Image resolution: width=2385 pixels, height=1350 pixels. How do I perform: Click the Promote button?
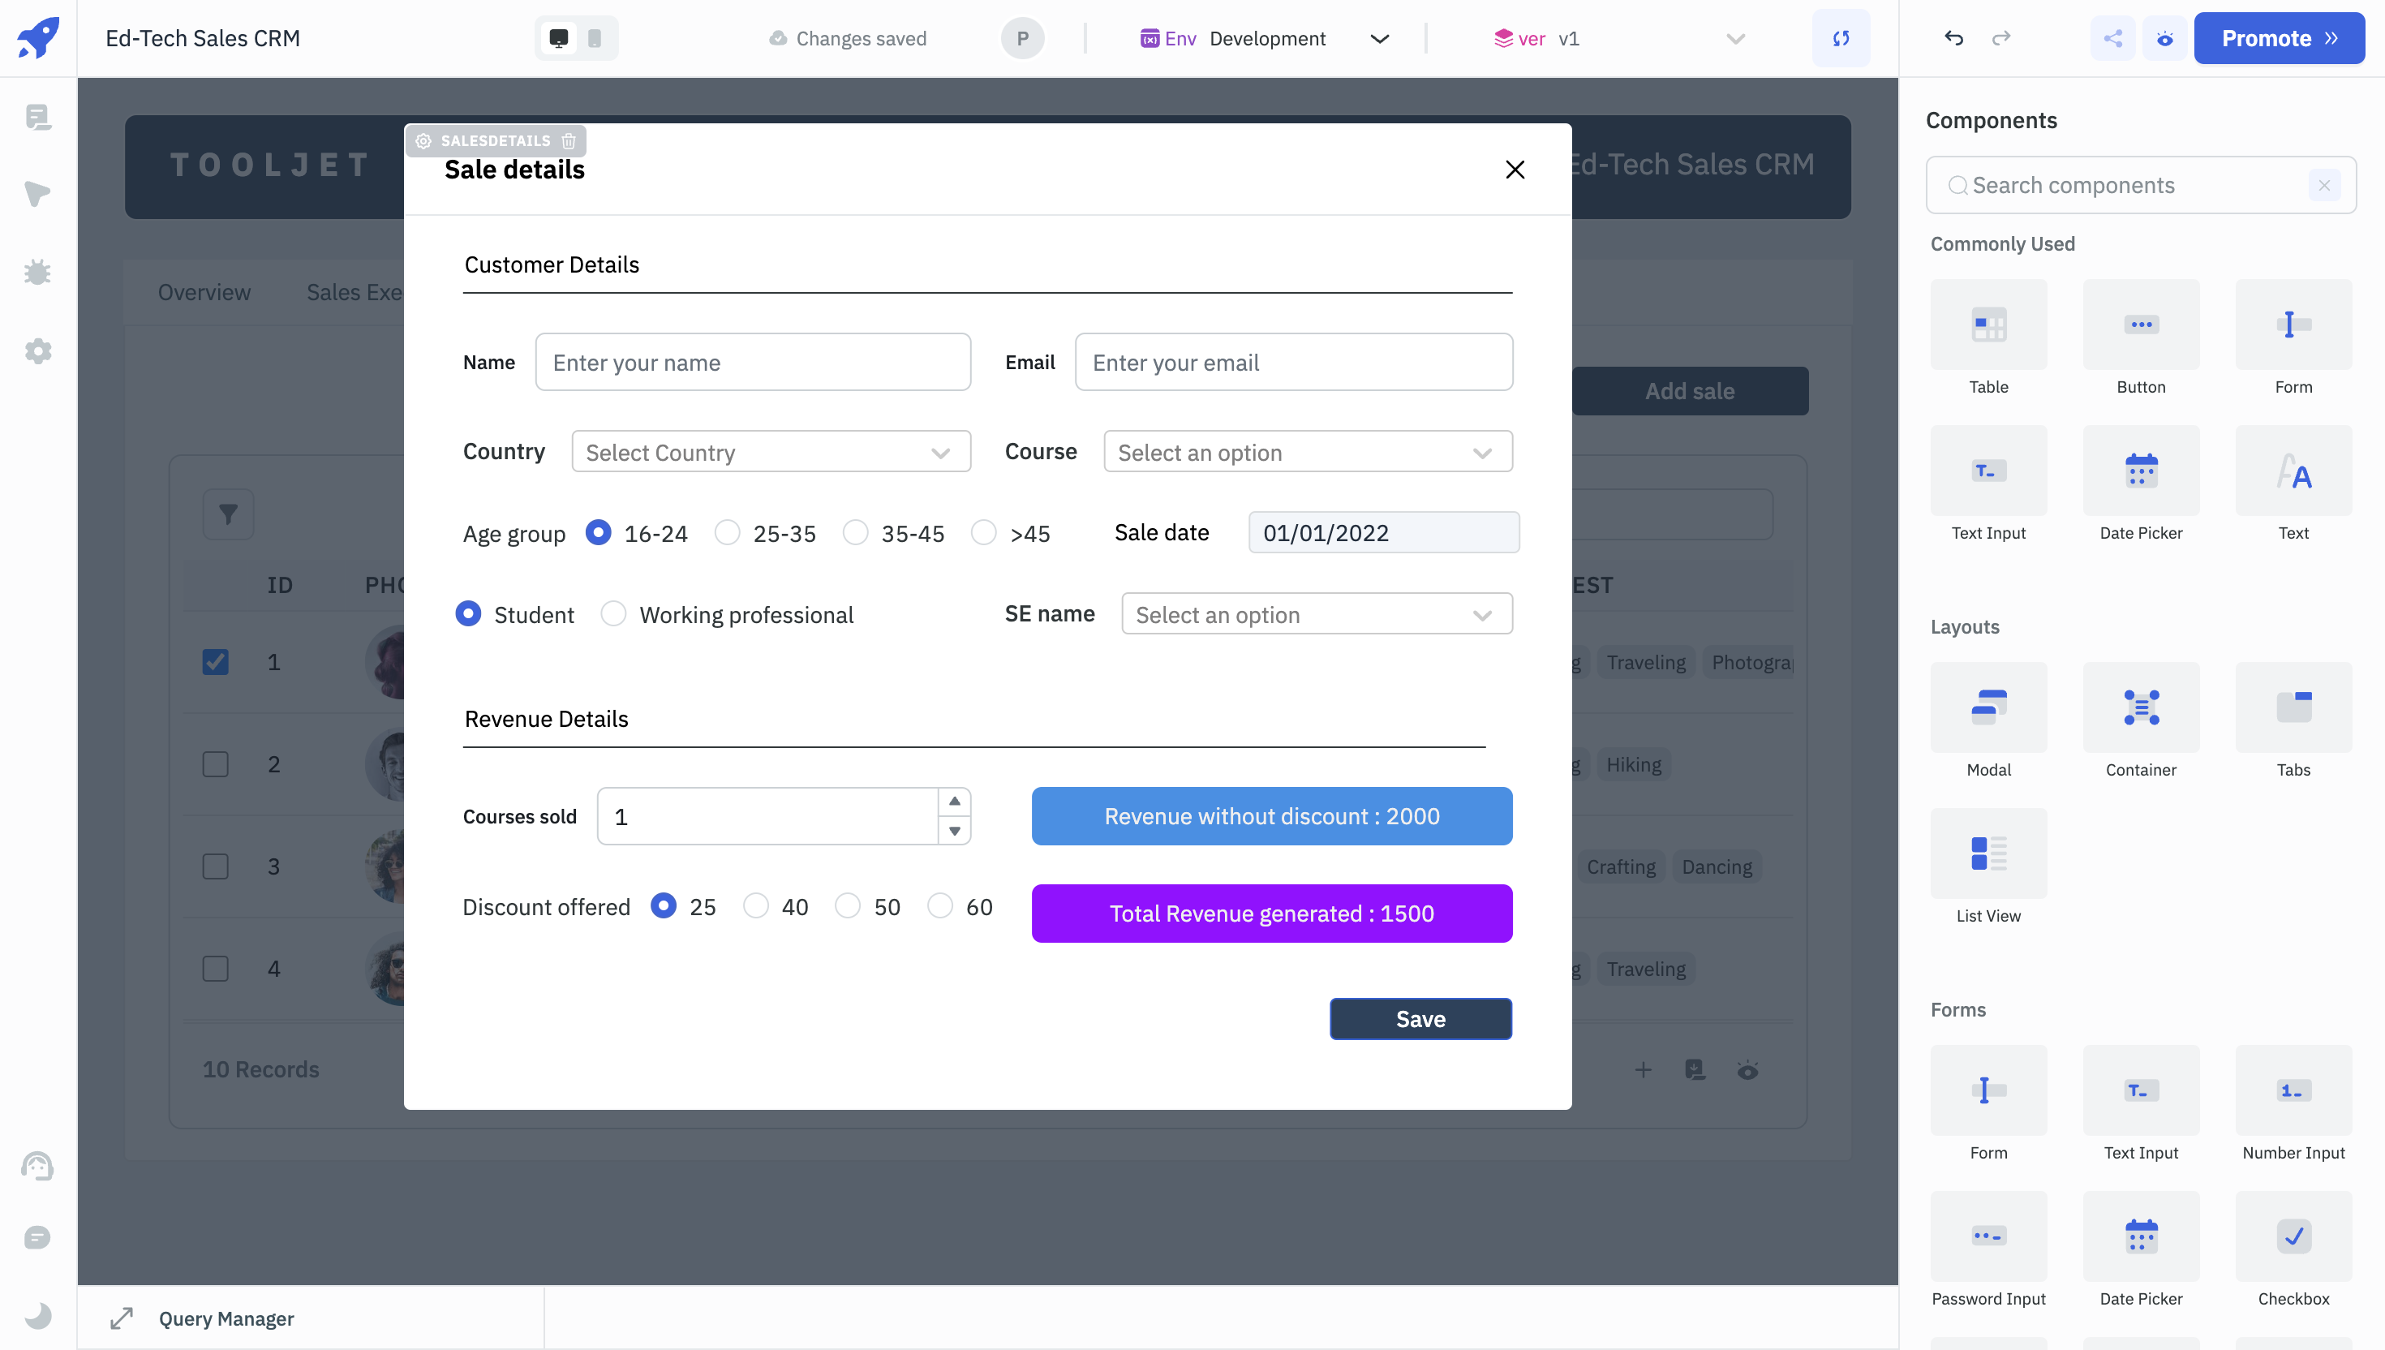(x=2279, y=38)
